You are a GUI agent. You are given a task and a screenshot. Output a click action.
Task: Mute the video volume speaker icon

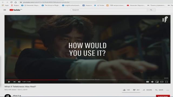(19, 82)
